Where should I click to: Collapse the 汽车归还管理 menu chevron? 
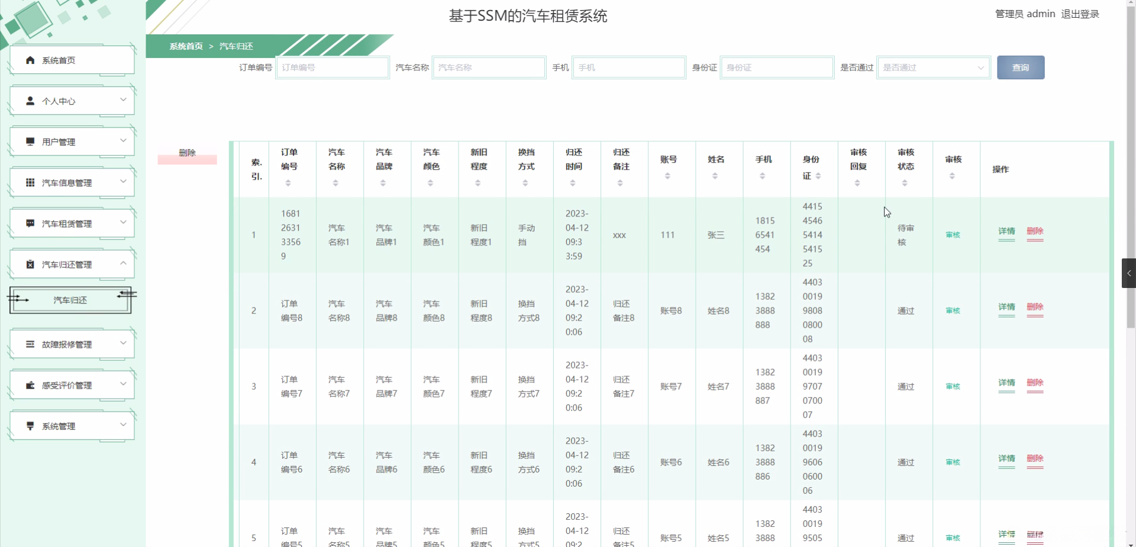[123, 263]
